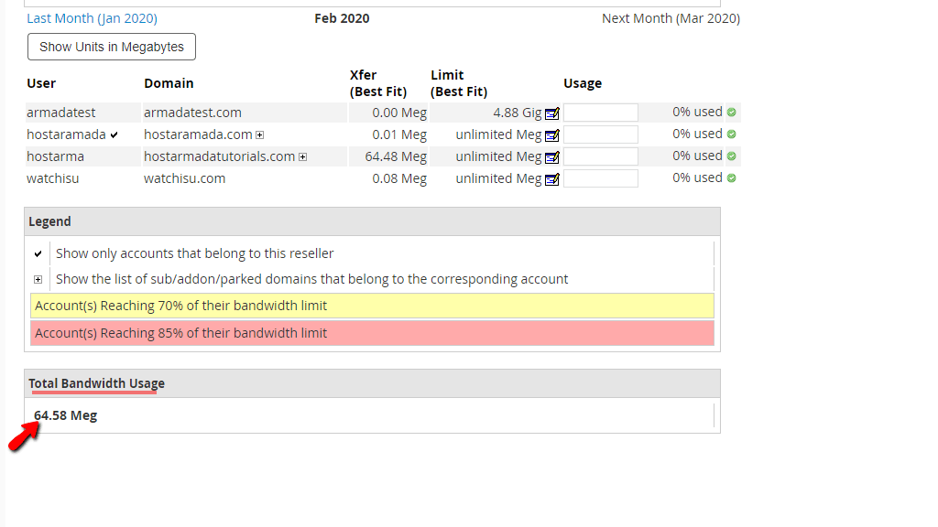Click the usage bar for armadatest

(601, 113)
